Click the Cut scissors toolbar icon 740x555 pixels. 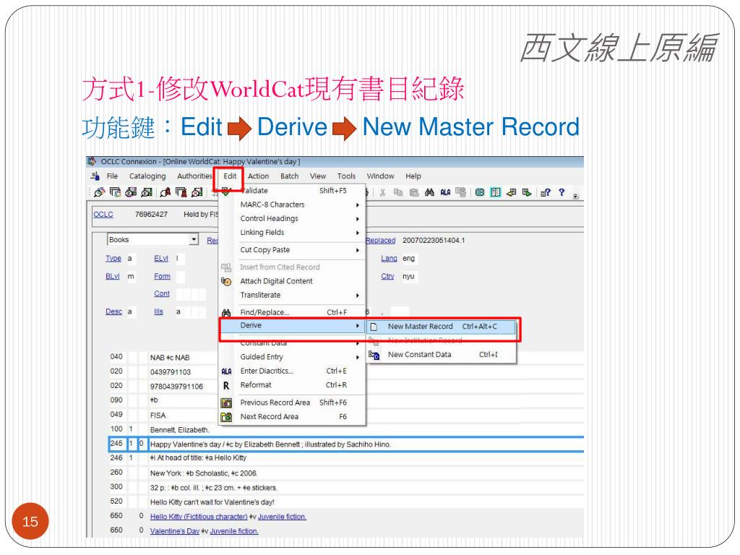pos(382,192)
